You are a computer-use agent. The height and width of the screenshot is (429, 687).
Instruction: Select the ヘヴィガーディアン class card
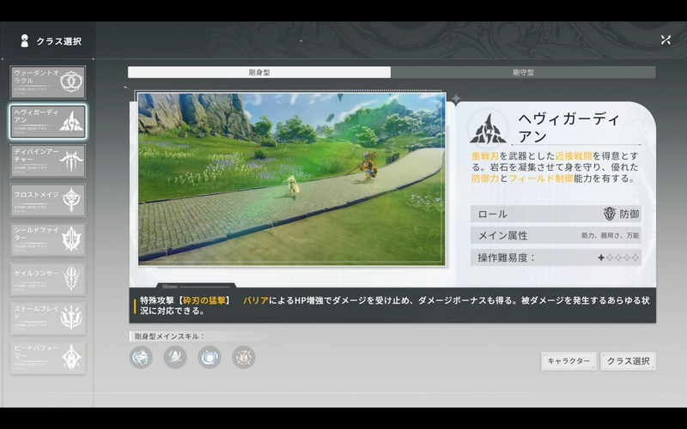click(x=48, y=122)
